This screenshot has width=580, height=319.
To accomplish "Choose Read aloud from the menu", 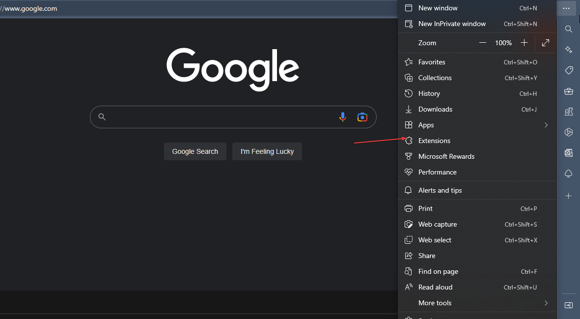I will pos(477,287).
